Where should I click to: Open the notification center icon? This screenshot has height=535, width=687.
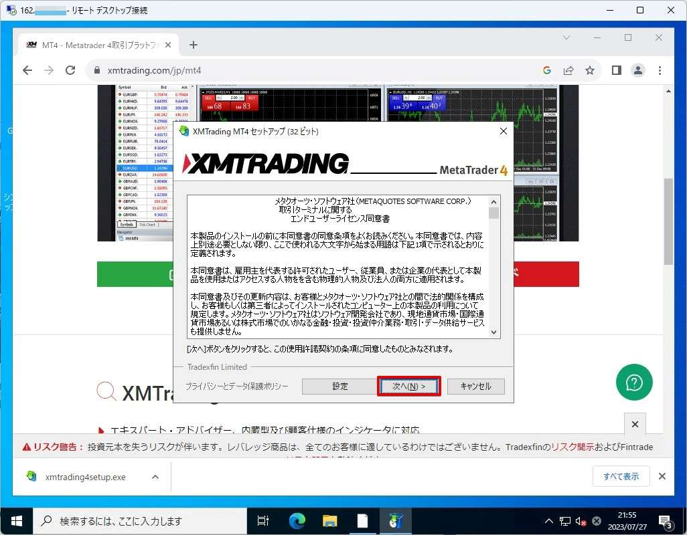pos(666,521)
